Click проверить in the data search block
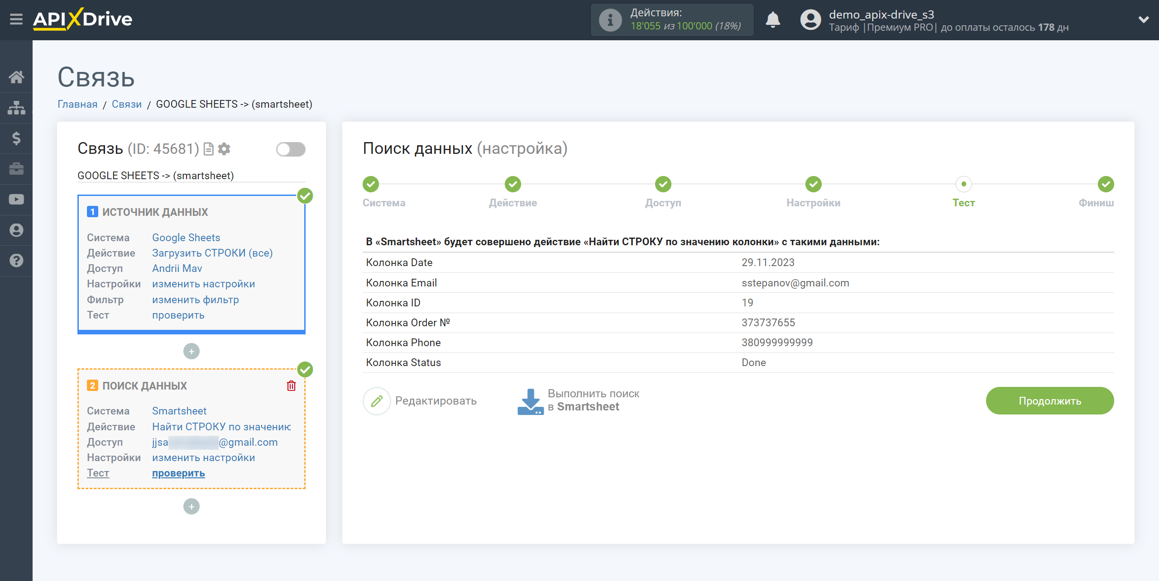The width and height of the screenshot is (1159, 581). pos(178,473)
